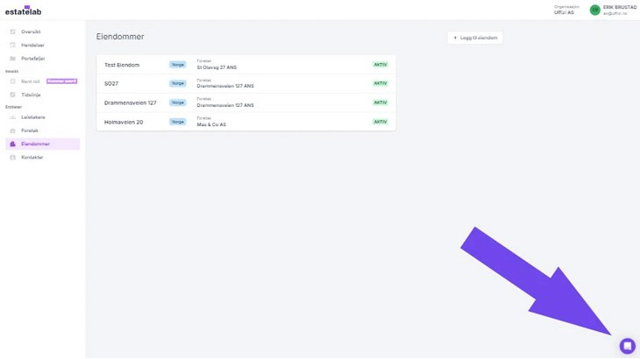
Task: Click Mas & Co AS company text
Action: (211, 124)
